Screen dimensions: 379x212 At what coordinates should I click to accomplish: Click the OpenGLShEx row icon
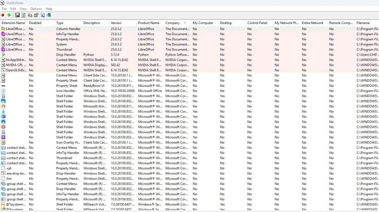click(x=3, y=70)
